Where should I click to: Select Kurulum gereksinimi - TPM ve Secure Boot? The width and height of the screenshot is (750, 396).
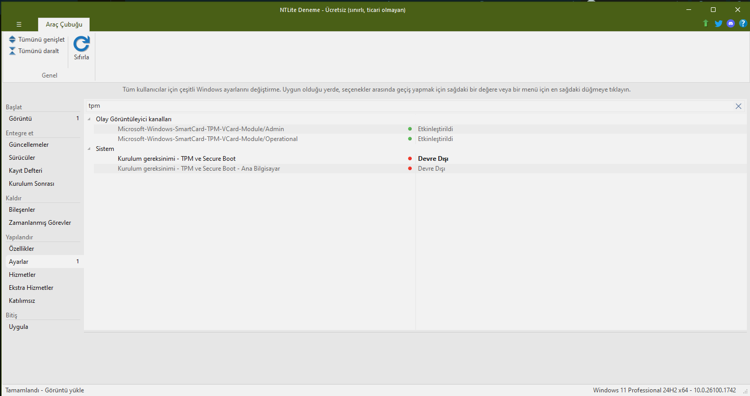tap(420, 159)
